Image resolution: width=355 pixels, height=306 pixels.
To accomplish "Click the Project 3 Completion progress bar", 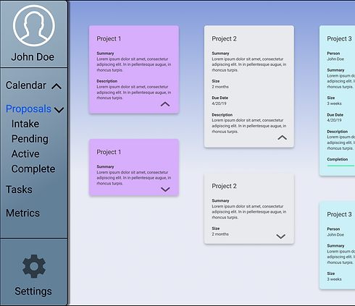I will 341,166.
